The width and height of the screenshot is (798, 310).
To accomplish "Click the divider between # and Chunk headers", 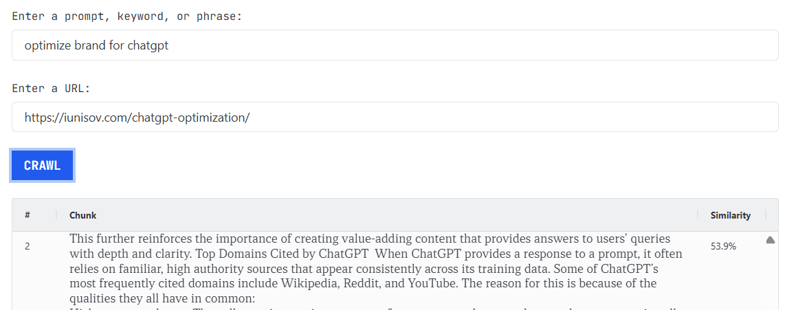I will click(x=56, y=215).
